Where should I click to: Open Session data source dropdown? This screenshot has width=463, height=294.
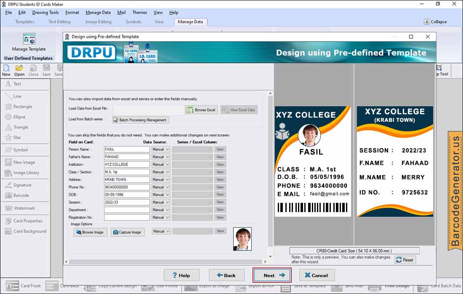click(161, 202)
